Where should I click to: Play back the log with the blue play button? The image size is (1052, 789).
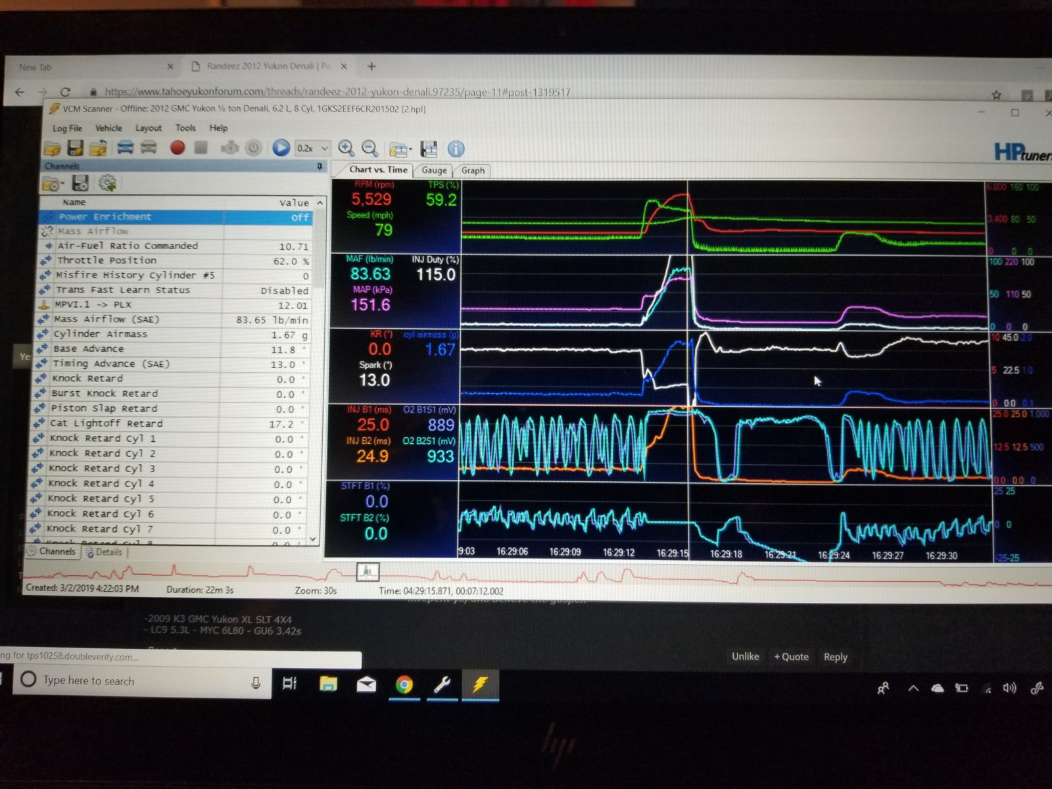pyautogui.click(x=281, y=148)
